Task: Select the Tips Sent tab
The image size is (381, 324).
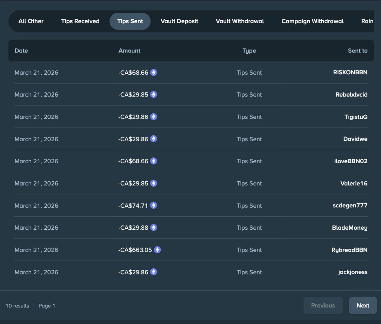Action: [130, 21]
